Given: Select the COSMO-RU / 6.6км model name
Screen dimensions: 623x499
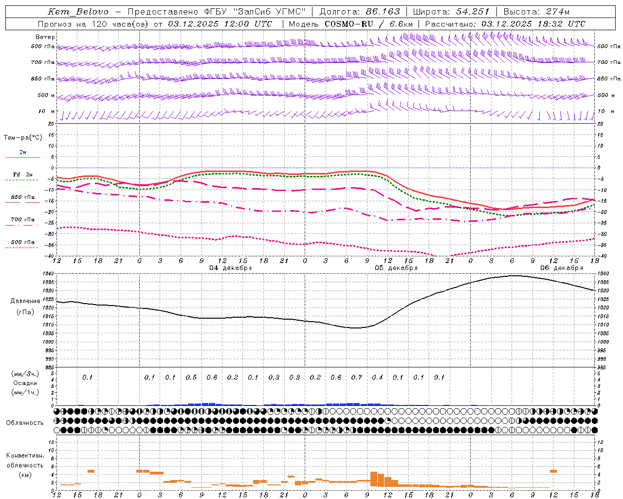Looking at the screenshot, I should (x=368, y=24).
